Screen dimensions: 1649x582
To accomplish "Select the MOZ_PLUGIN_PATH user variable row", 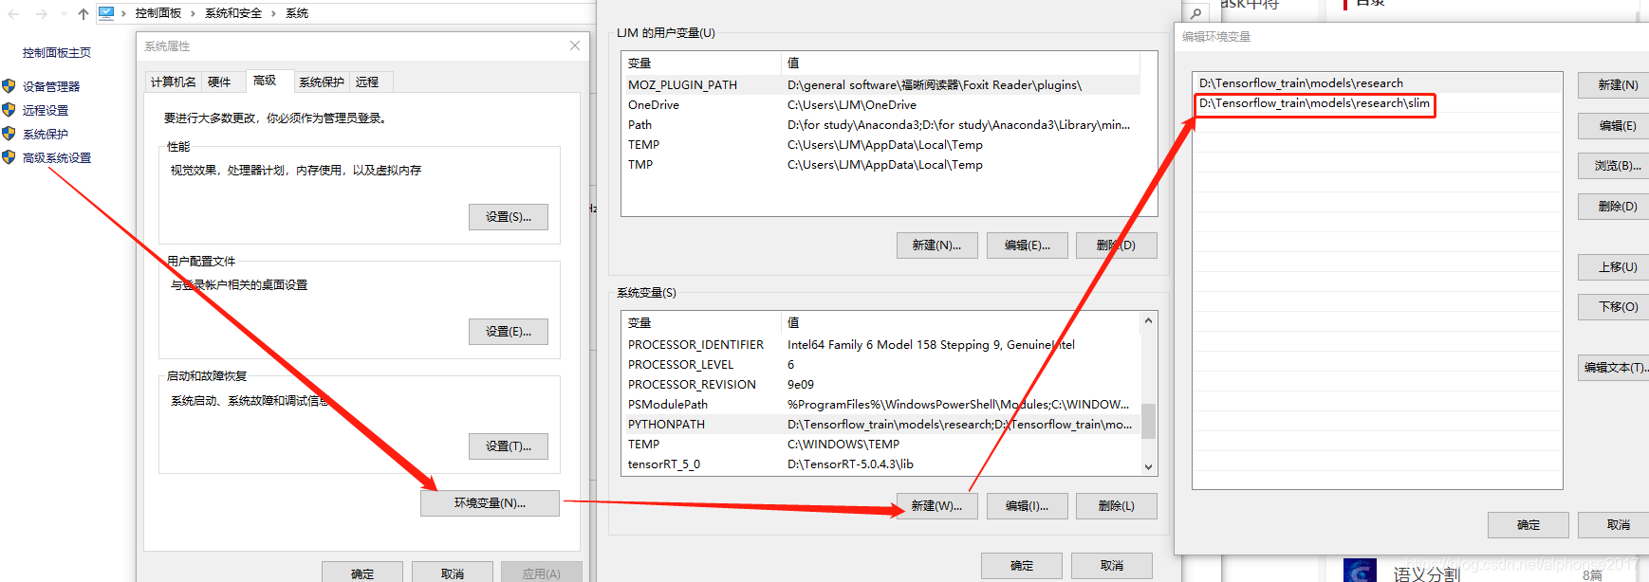I will pos(881,85).
